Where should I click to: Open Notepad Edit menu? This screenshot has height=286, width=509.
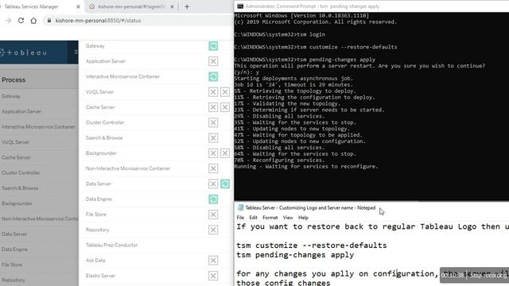click(253, 218)
